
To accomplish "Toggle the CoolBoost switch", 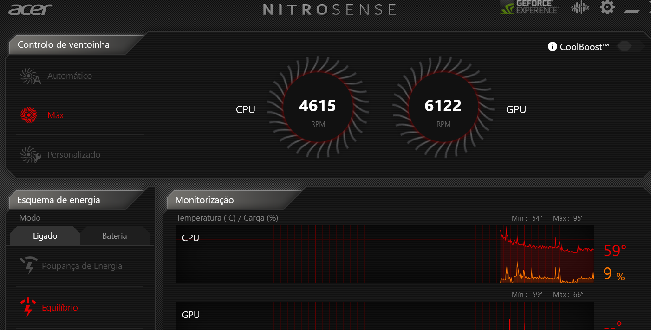I will tap(631, 46).
